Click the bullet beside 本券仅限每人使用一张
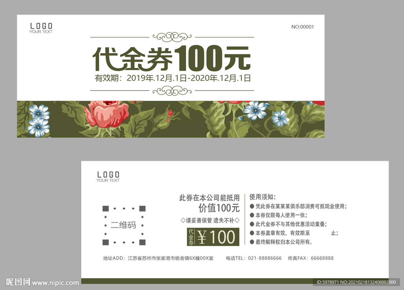The height and width of the screenshot is (290, 404). 252,214
